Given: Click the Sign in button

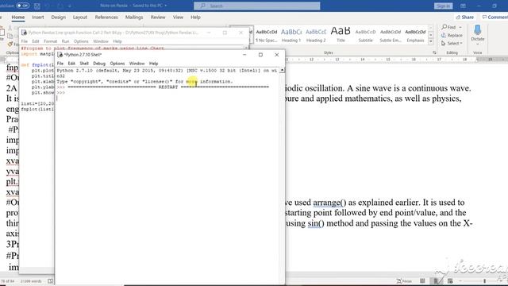Looking at the screenshot, I should click(443, 6).
